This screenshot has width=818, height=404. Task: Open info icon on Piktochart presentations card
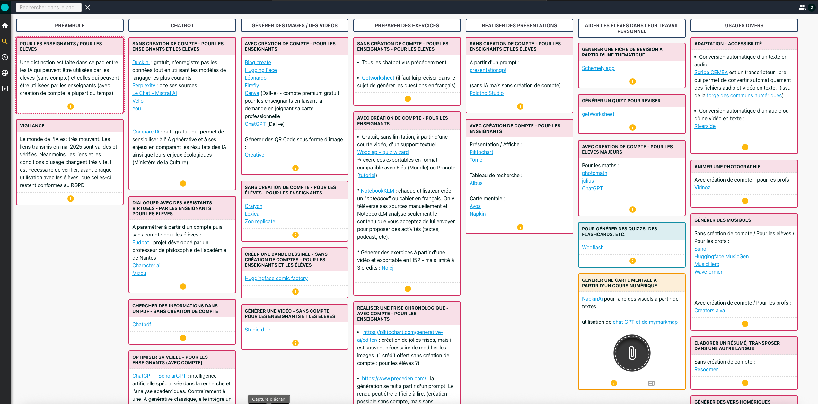(520, 227)
